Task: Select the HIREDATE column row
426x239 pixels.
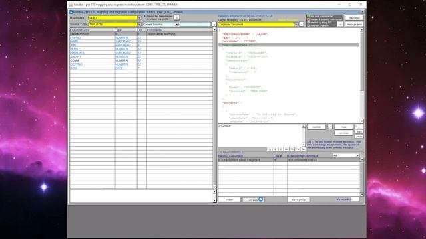Action: tap(141, 53)
